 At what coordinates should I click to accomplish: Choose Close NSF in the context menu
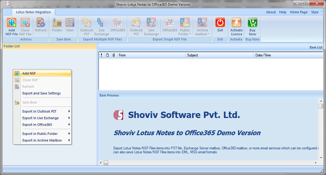(x=42, y=80)
